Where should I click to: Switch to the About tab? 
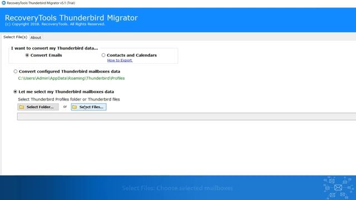(x=36, y=37)
